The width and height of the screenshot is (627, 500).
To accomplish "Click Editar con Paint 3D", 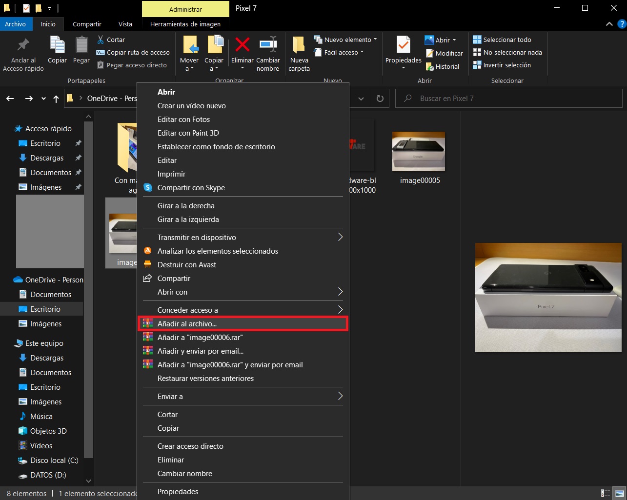I will point(243,133).
